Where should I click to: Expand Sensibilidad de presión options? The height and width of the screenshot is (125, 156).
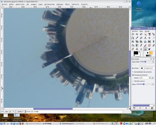click(x=133, y=72)
